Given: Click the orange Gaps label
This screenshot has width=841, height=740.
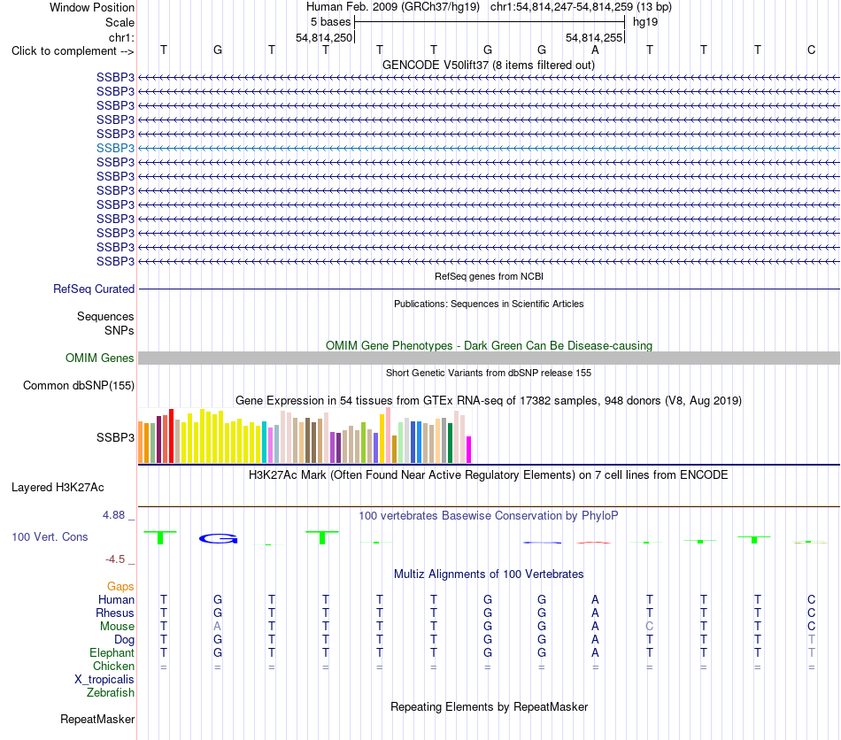Looking at the screenshot, I should pyautogui.click(x=120, y=587).
